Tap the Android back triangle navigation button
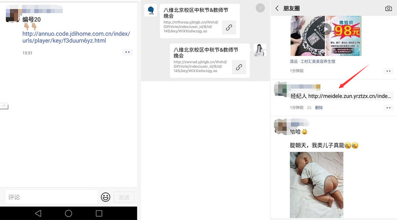This screenshot has height=220, width=397. pyautogui.click(x=38, y=213)
